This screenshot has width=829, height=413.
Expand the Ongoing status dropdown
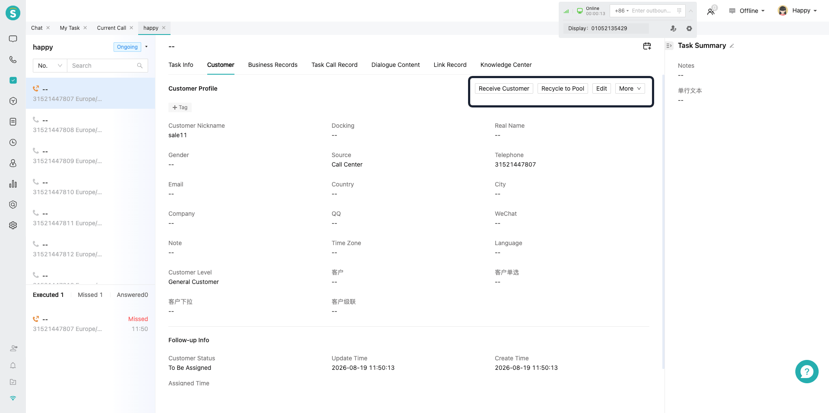click(x=146, y=47)
